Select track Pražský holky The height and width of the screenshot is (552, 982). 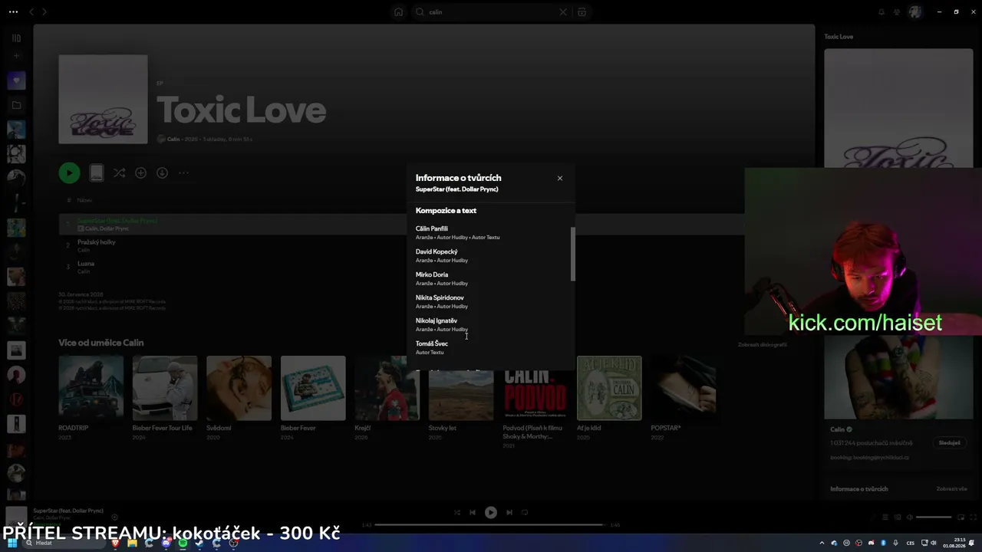97,242
